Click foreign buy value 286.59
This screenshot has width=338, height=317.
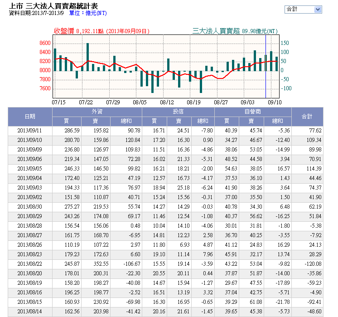[x=72, y=131]
